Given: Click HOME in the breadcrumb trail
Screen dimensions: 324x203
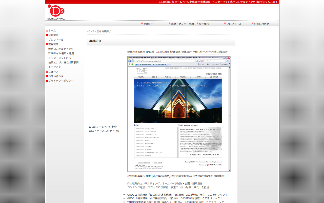Looking at the screenshot, I should (x=90, y=31).
